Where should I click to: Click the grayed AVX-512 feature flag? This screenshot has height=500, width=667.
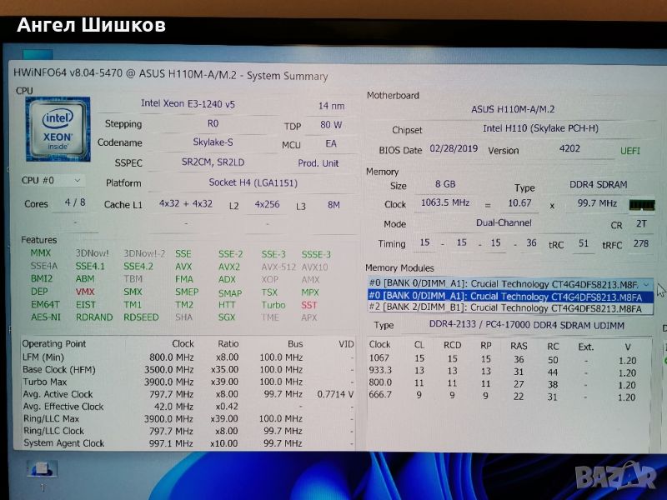point(278,267)
